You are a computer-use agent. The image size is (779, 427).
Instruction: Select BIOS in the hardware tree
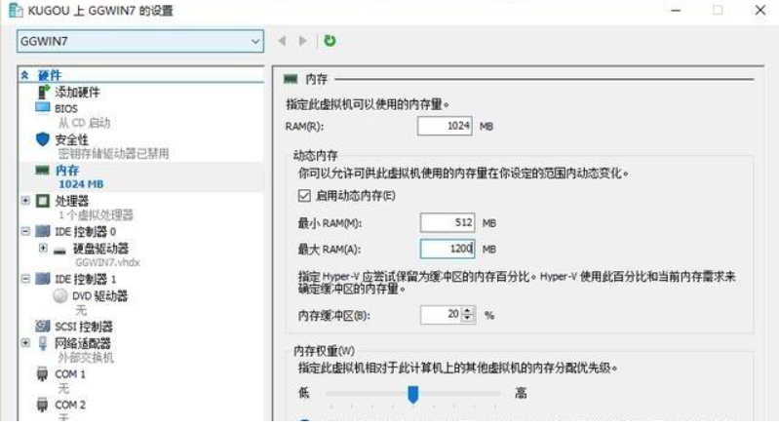[66, 108]
